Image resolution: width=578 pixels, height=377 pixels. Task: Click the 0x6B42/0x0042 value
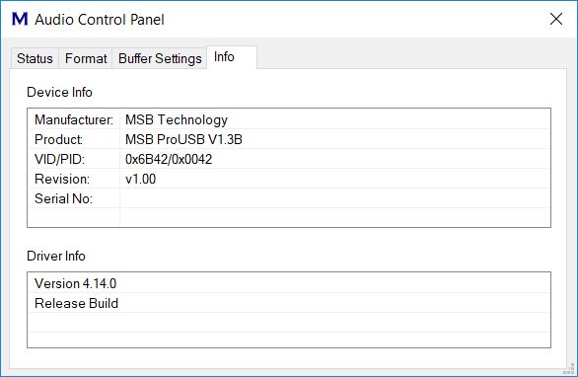pyautogui.click(x=169, y=159)
